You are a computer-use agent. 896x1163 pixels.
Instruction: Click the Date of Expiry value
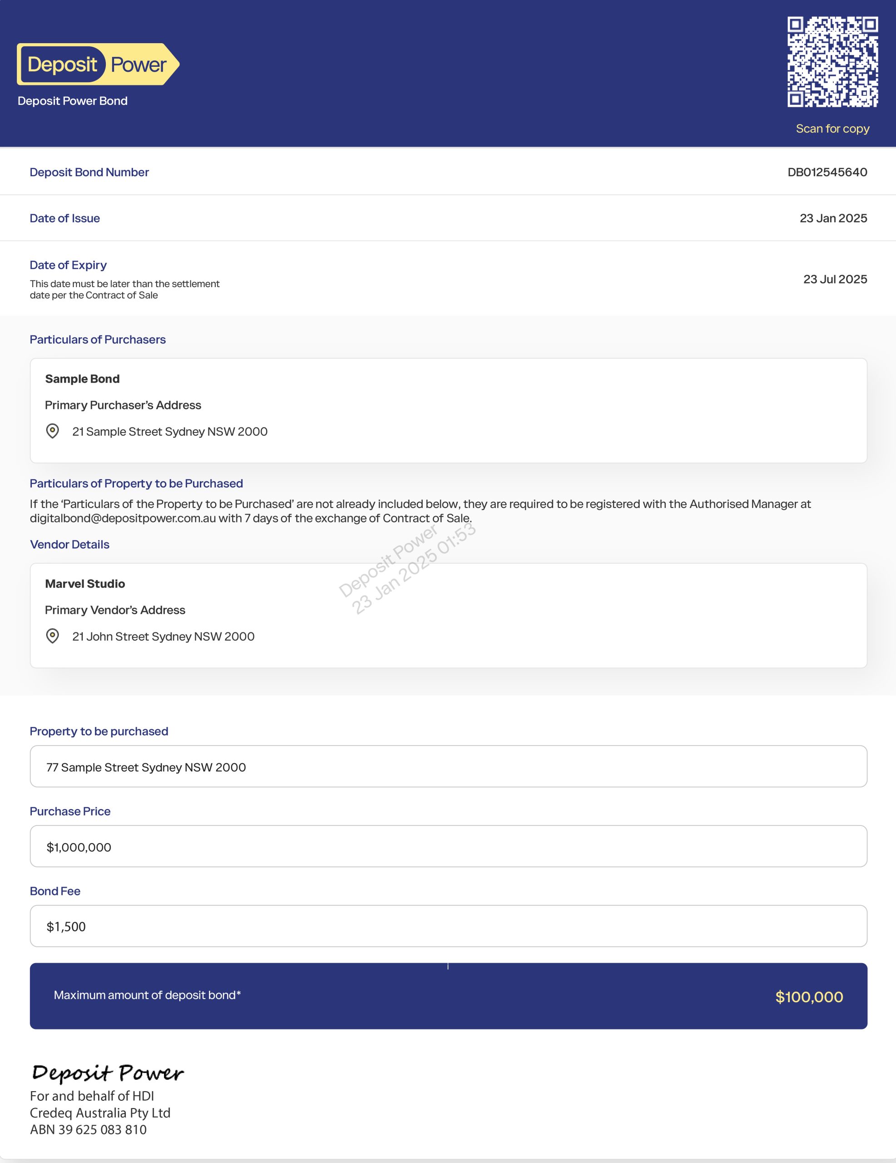(x=835, y=279)
